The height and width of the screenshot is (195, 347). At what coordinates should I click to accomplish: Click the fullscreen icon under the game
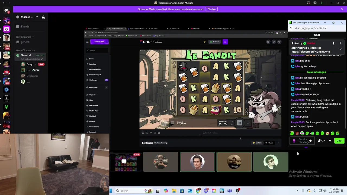(x=143, y=133)
